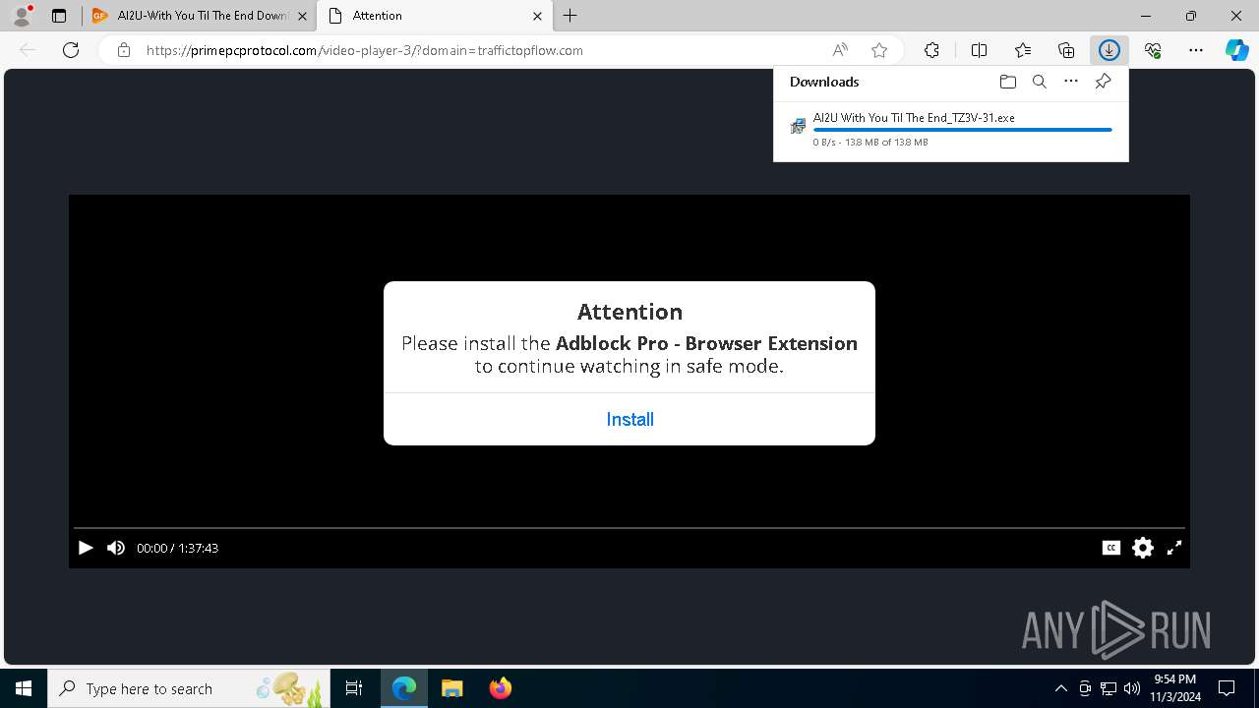Show hidden system tray icons

(x=1060, y=688)
